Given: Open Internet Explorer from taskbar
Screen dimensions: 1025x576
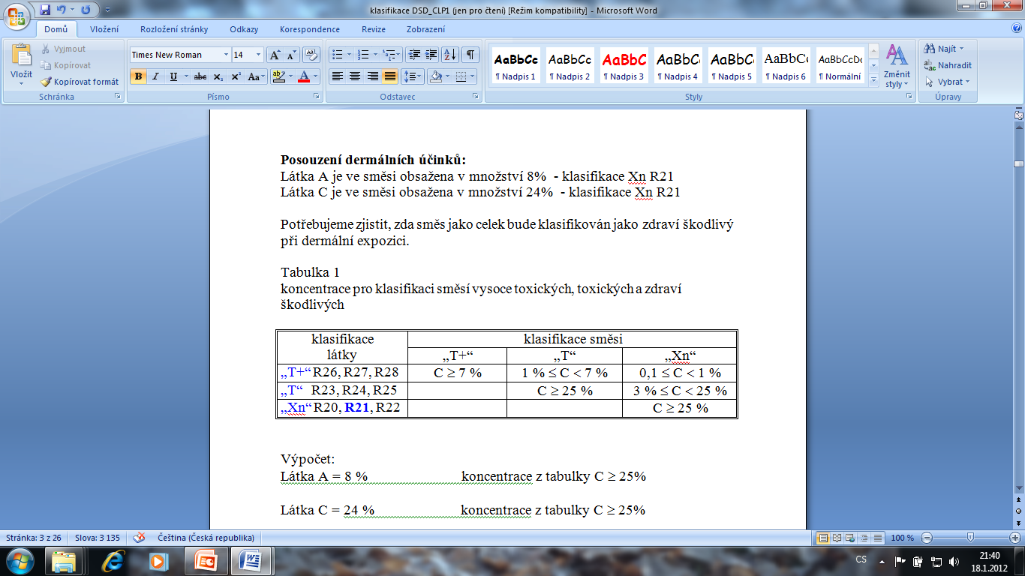Looking at the screenshot, I should [x=113, y=561].
